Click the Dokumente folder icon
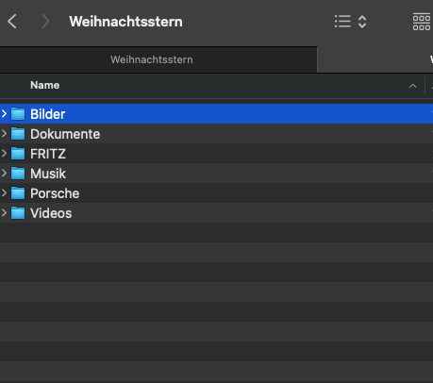 click(18, 134)
